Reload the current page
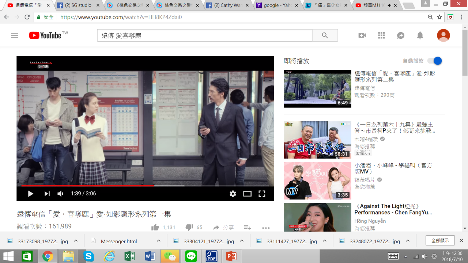The height and width of the screenshot is (263, 468). tap(27, 17)
